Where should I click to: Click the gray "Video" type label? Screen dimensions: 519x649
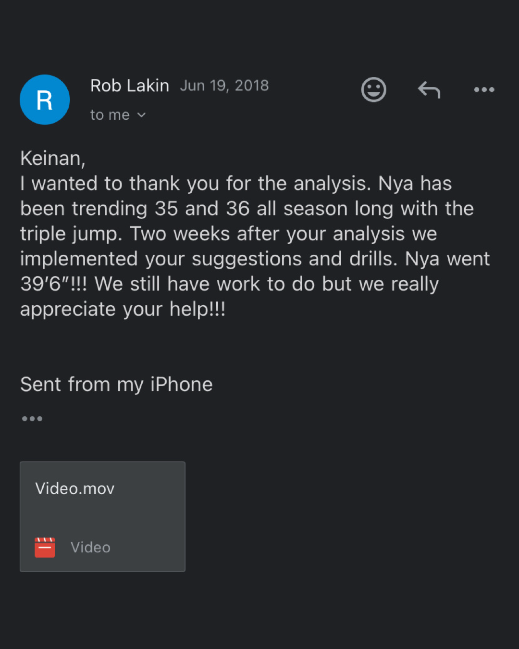tap(90, 547)
